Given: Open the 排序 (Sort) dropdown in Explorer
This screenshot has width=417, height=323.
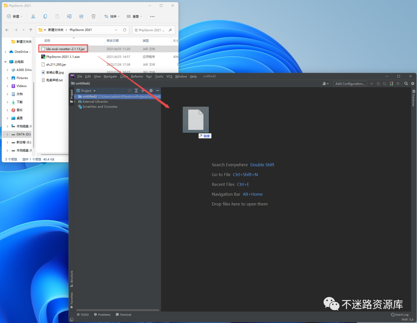Looking at the screenshot, I should pyautogui.click(x=112, y=17).
